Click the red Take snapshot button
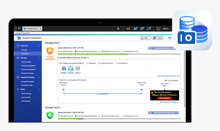Screen dimensions: 220x131 point(164,98)
